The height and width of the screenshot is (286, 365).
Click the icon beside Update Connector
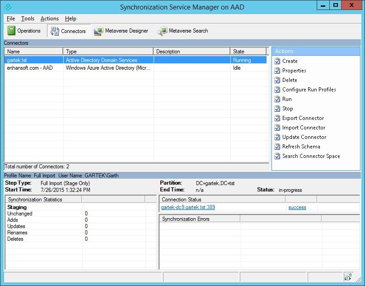pos(277,137)
